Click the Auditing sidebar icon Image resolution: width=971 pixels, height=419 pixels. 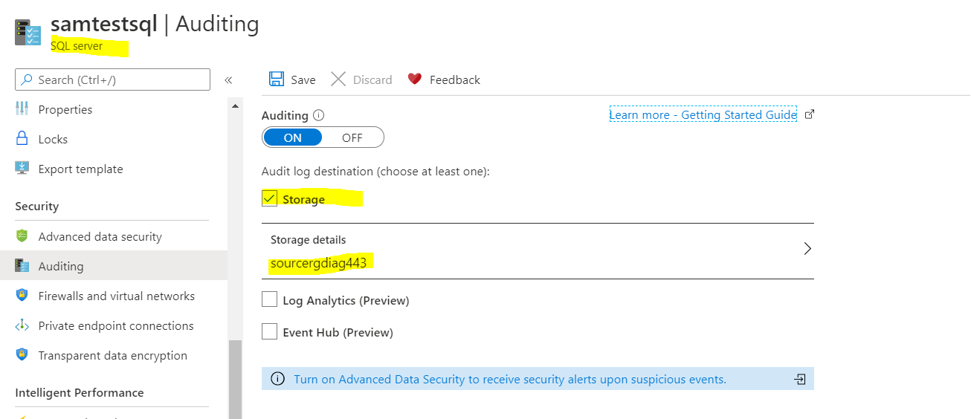click(22, 266)
